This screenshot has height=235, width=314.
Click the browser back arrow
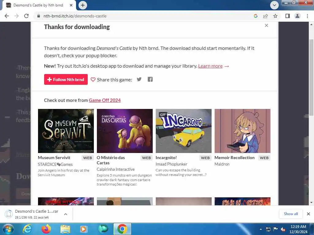[x=7, y=16]
